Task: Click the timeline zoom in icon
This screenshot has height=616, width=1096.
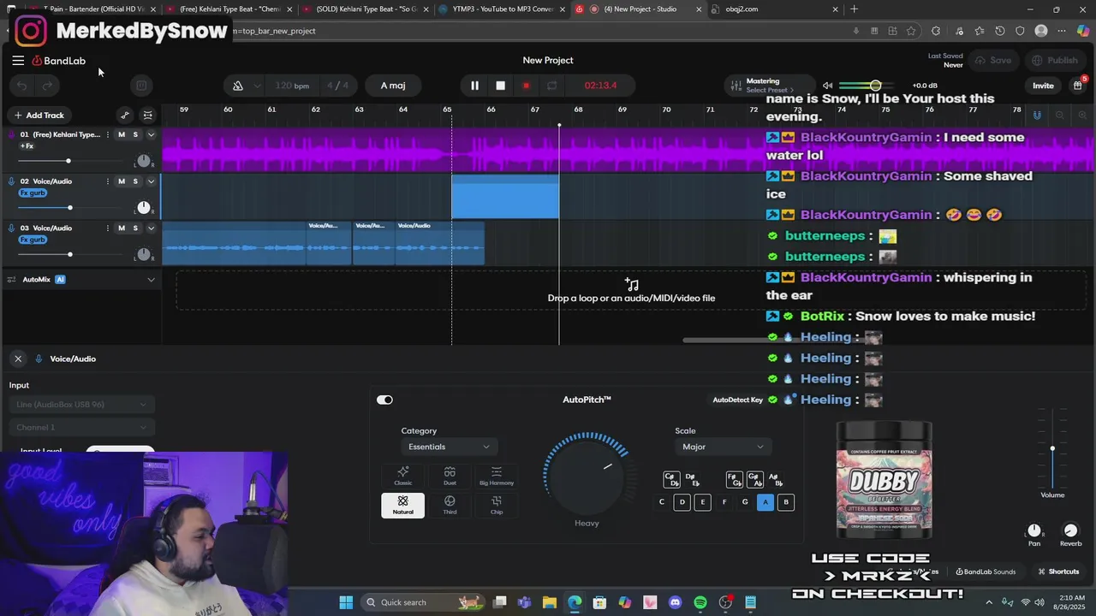Action: click(1082, 115)
